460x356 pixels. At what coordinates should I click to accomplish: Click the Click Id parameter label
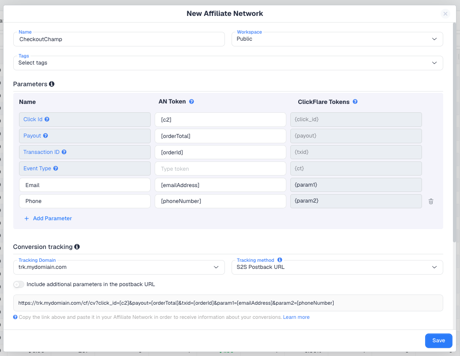pyautogui.click(x=33, y=119)
